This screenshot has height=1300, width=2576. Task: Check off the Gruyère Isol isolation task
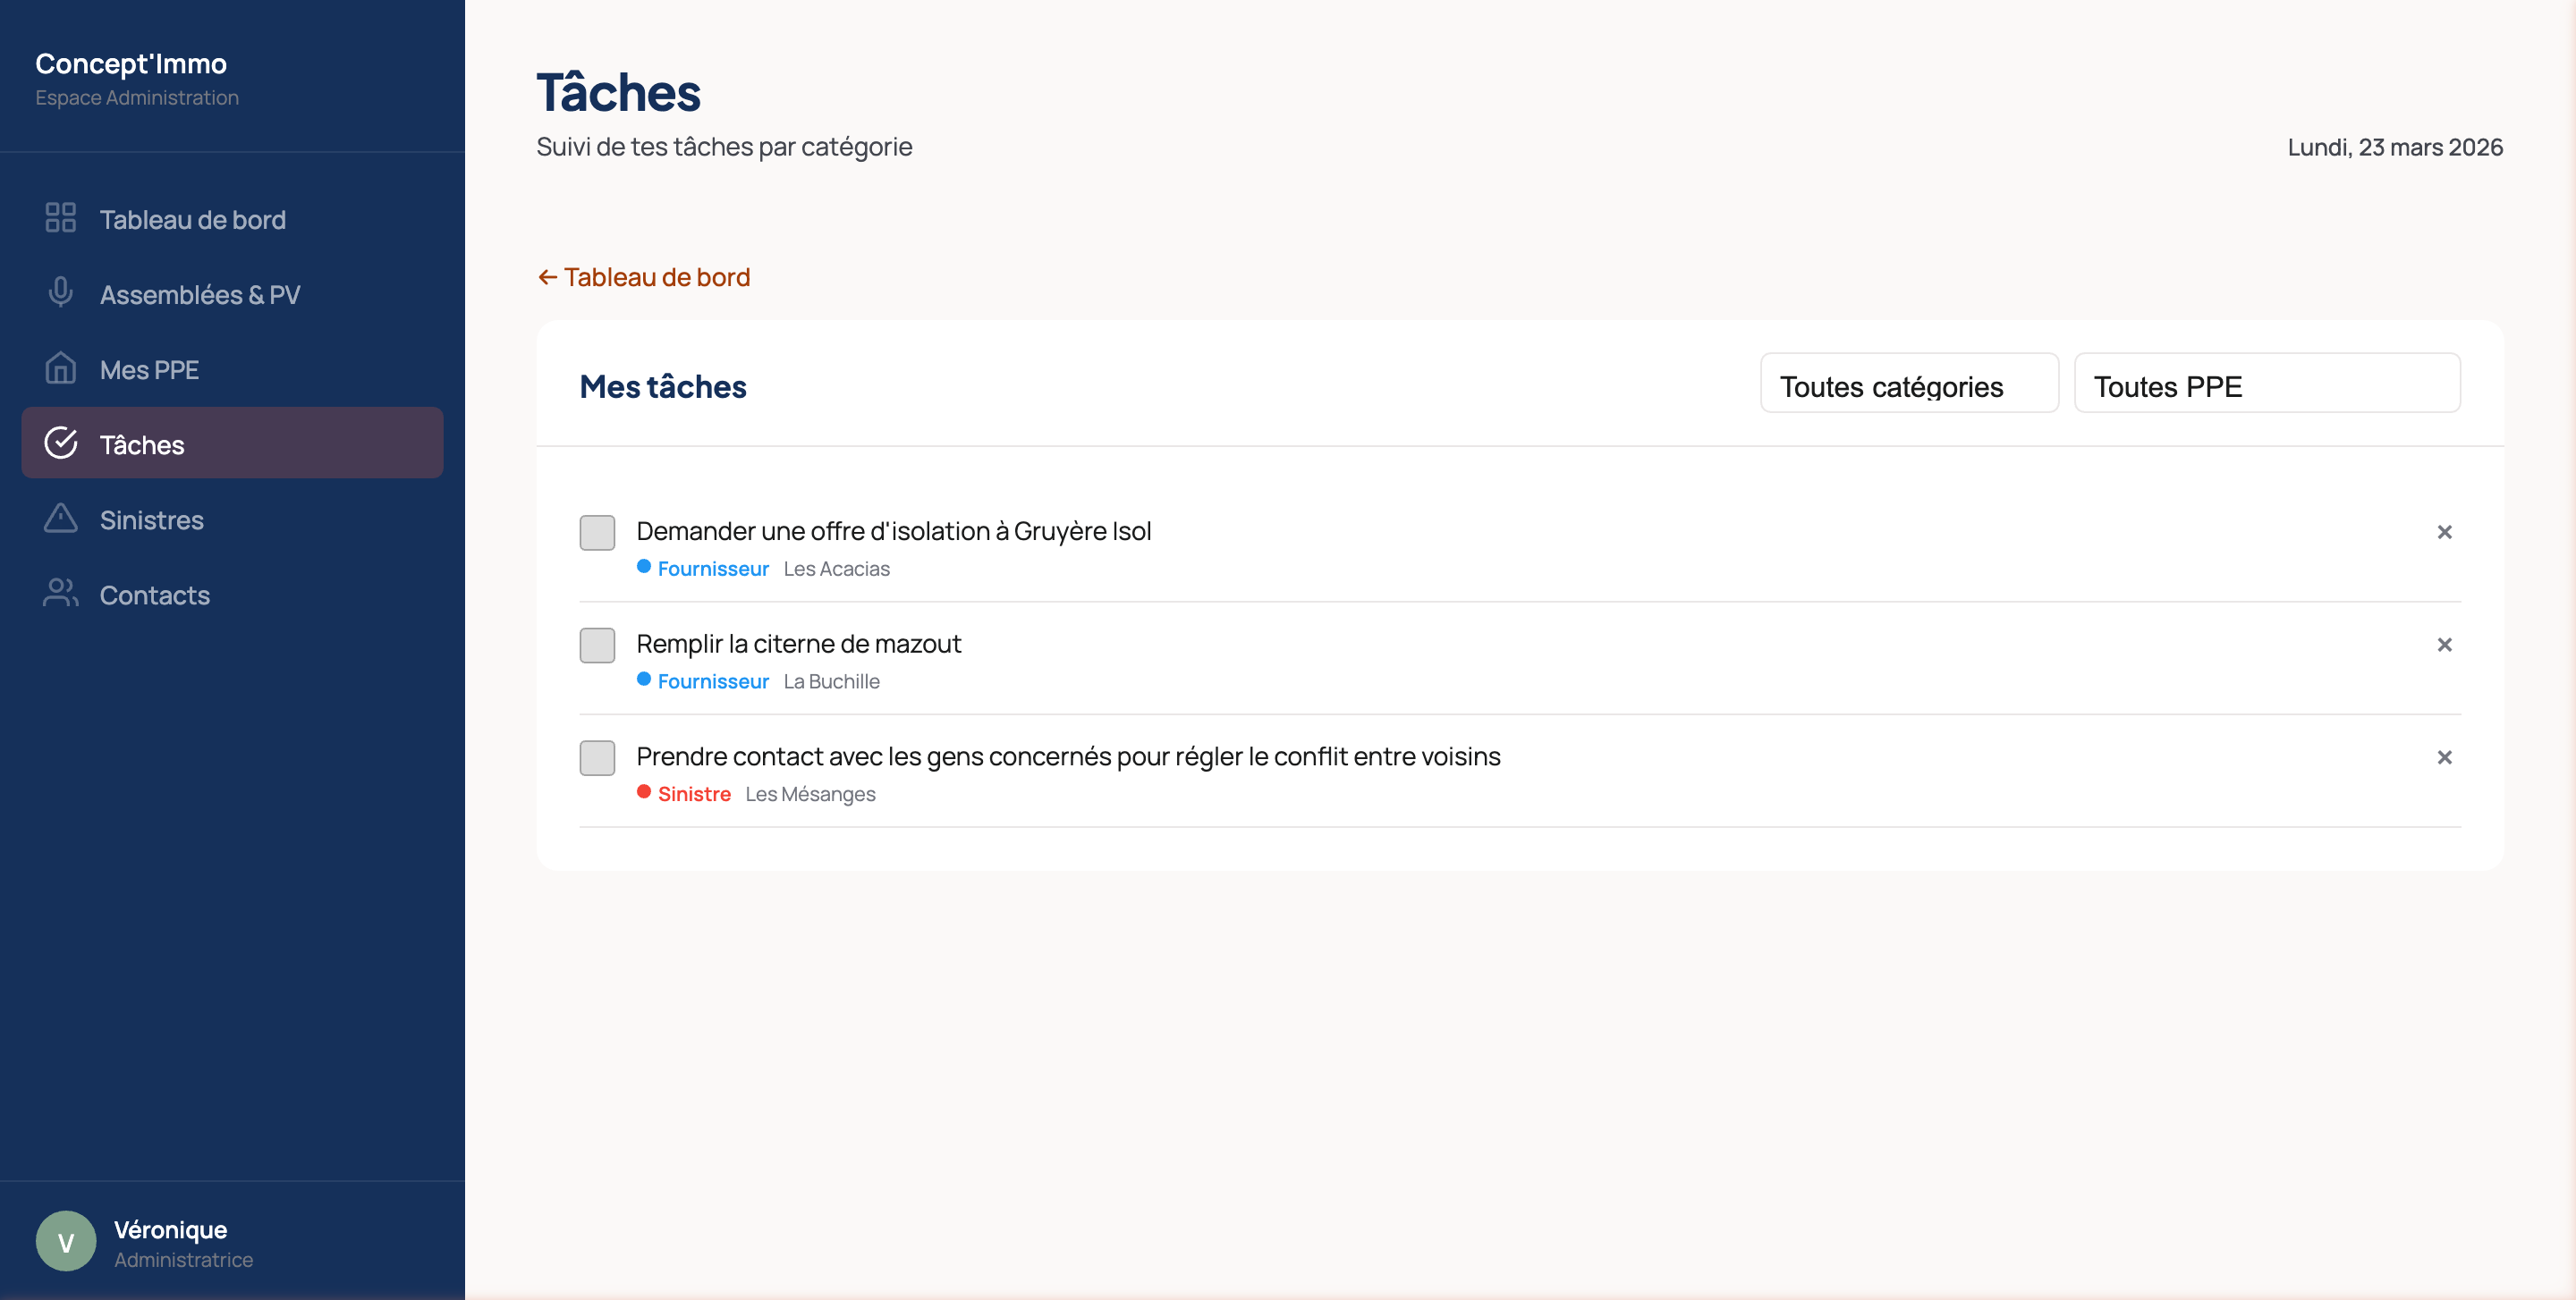(597, 533)
